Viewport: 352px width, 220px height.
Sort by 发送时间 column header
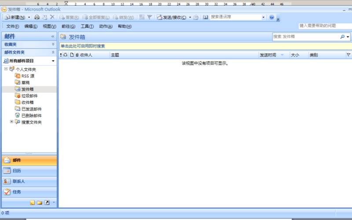click(x=274, y=55)
